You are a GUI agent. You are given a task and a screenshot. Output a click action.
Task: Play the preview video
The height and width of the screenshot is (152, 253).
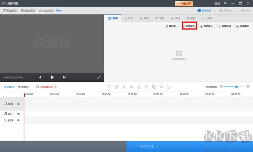(52, 77)
